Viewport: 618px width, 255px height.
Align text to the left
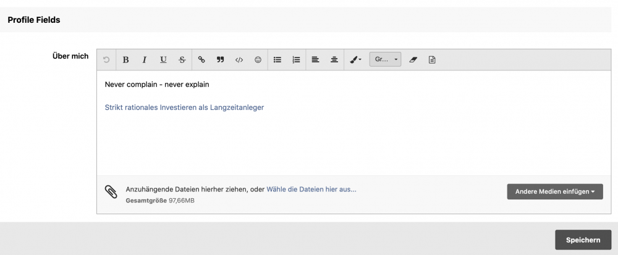[315, 60]
